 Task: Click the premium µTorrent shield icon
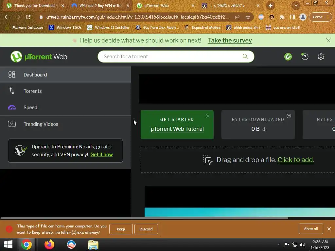pyautogui.click(x=21, y=150)
